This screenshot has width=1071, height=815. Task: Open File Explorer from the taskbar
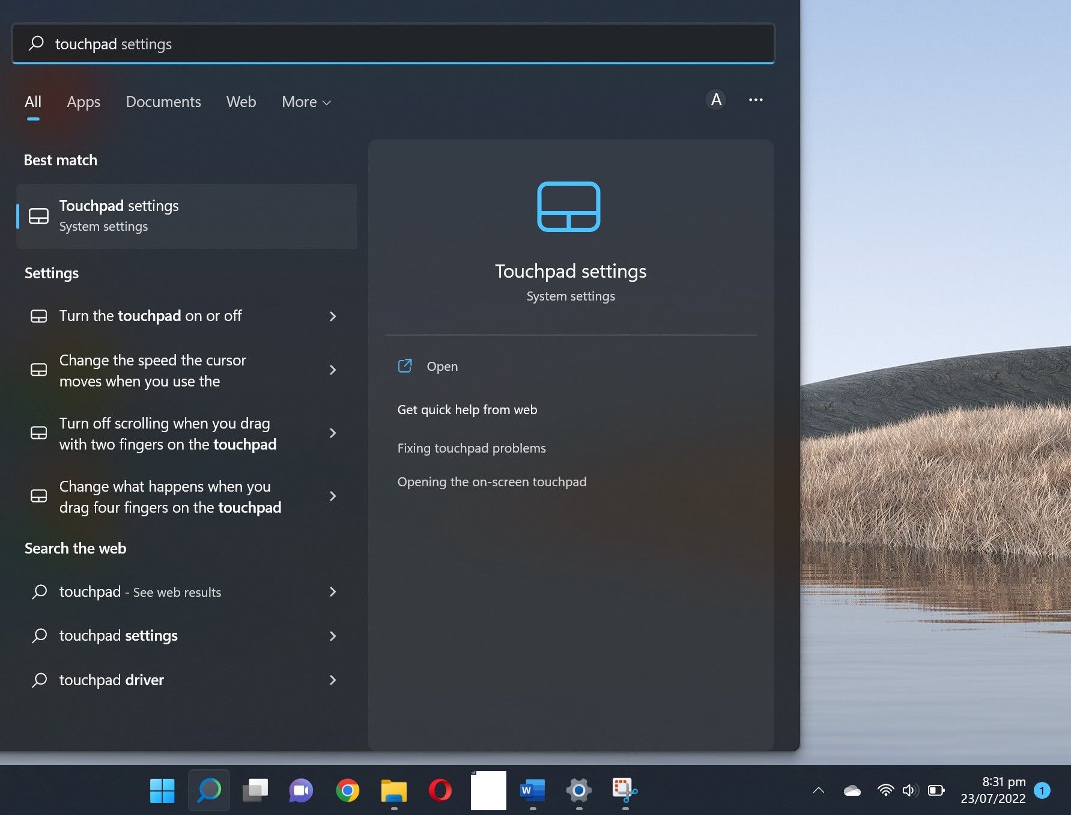tap(394, 790)
